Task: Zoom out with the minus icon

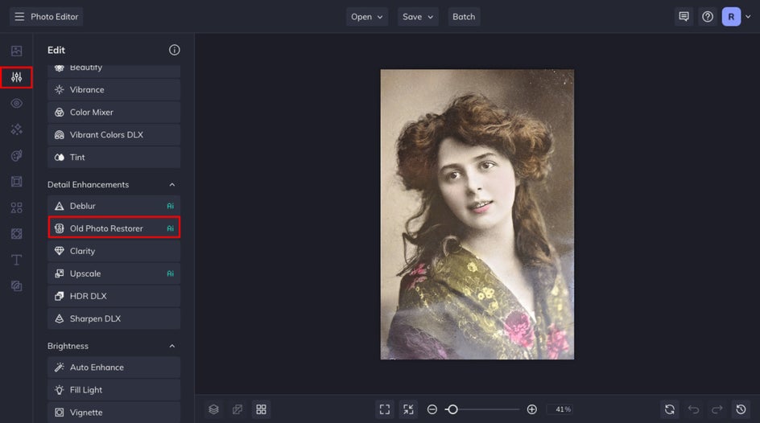Action: (432, 409)
